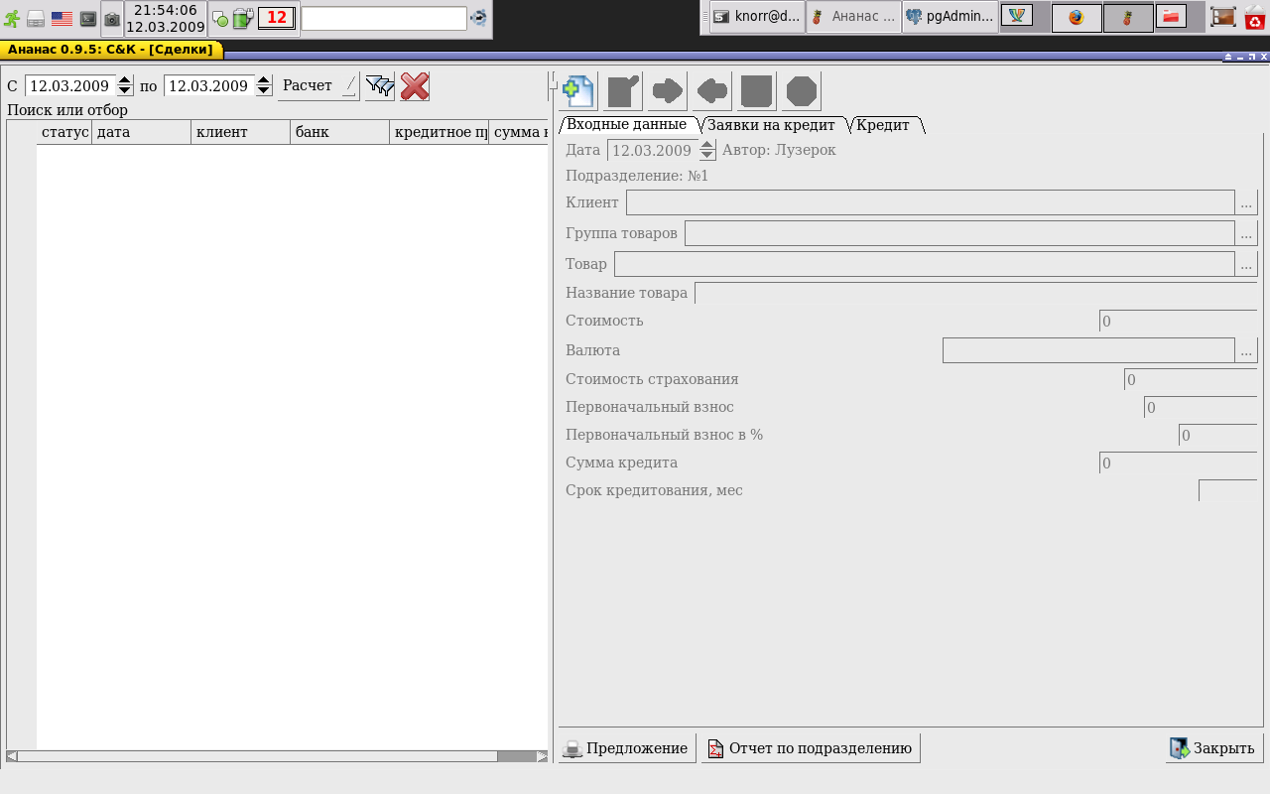Open Товар selection ellipsis button
1270x794 pixels.
pos(1246,264)
